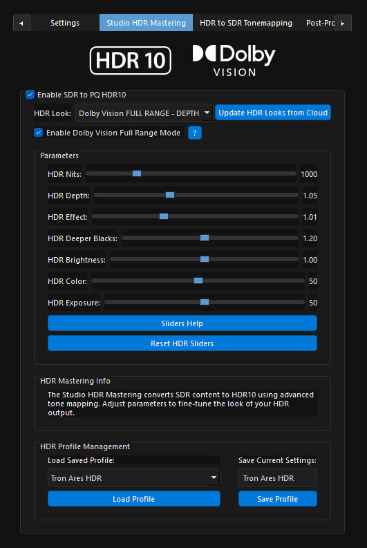This screenshot has width=367, height=548.
Task: Click the HDR Deeper Blacks value 1.20
Action: coord(310,238)
